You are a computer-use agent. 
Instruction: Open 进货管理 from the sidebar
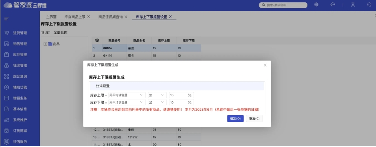[20, 33]
